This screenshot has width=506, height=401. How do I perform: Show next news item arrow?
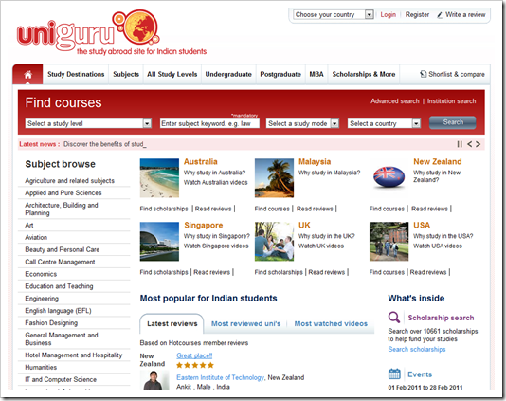478,144
